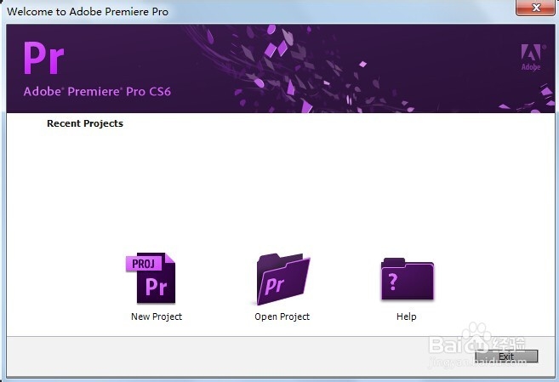Open the Open Project folder icon

(x=283, y=279)
